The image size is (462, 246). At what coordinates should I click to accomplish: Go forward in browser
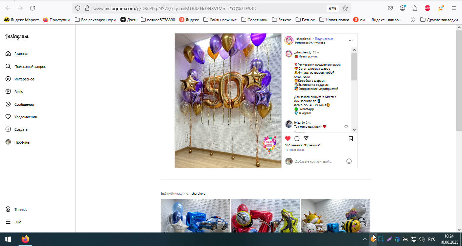click(x=20, y=8)
